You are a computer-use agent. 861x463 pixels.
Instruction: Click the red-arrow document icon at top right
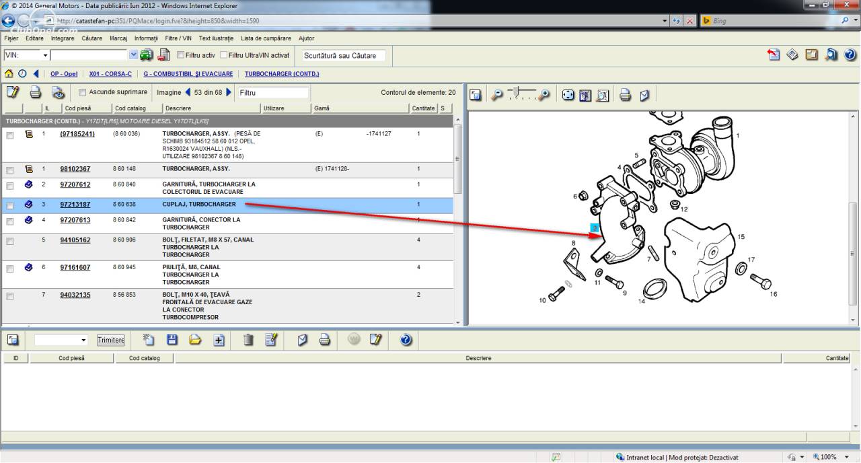pyautogui.click(x=774, y=55)
